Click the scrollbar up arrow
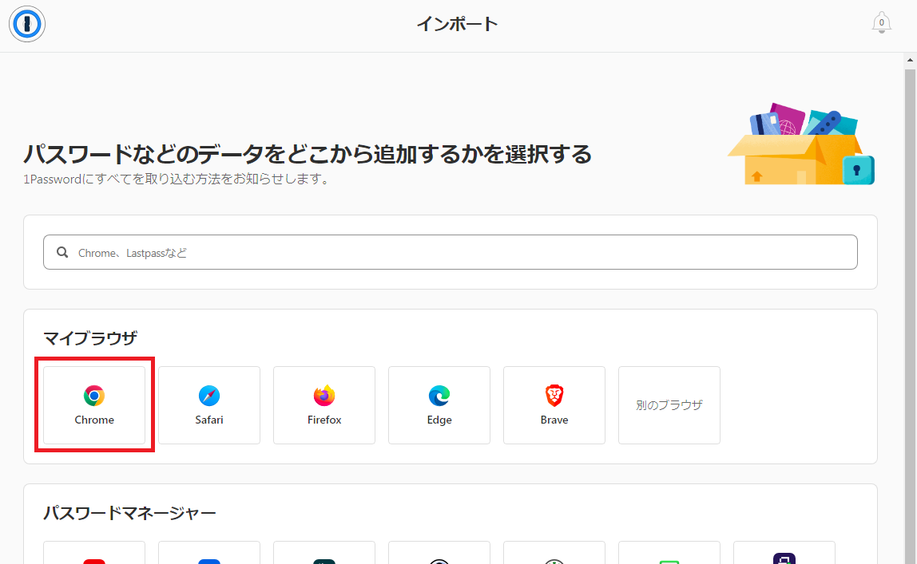 [910, 60]
